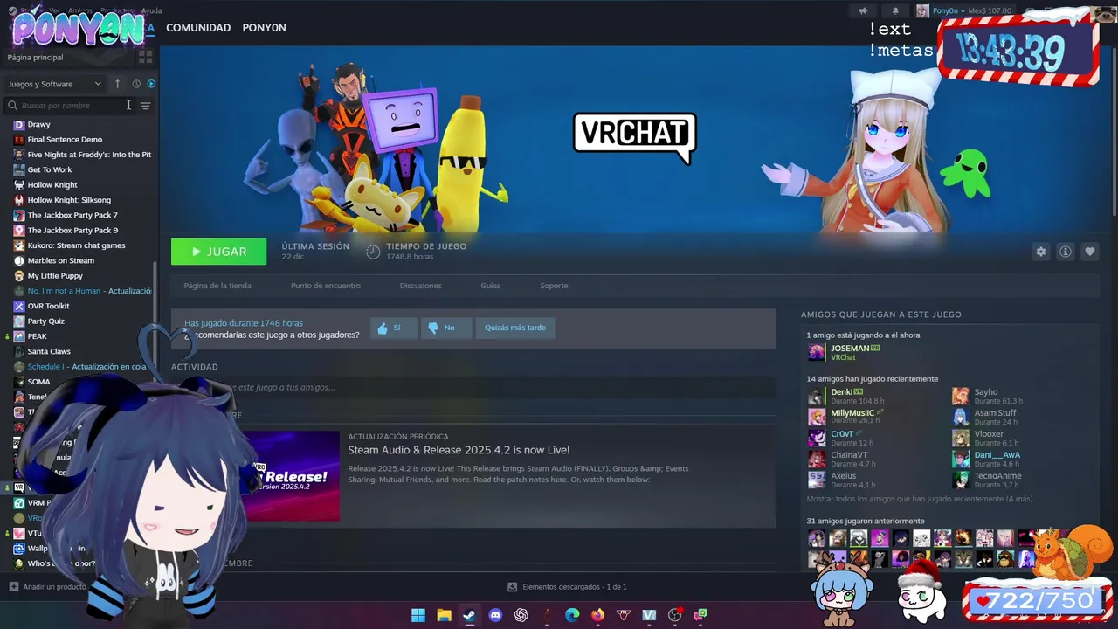This screenshot has height=629, width=1118.
Task: Click thumbs up Sí recommend button
Action: (393, 328)
